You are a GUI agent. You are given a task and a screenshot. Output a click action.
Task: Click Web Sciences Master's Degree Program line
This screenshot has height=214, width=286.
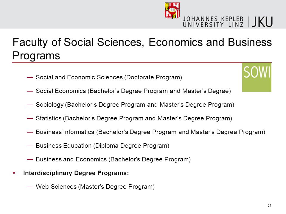click(95, 187)
